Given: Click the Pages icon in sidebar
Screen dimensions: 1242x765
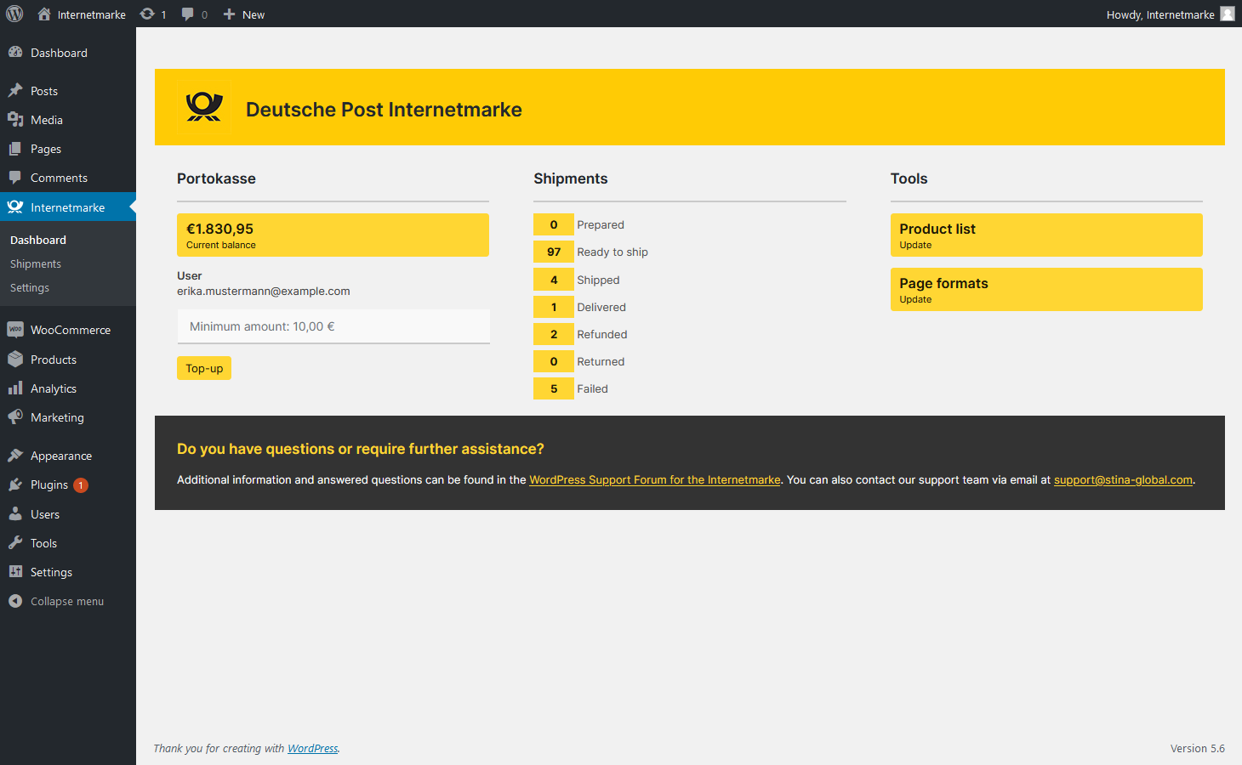Looking at the screenshot, I should coord(15,149).
